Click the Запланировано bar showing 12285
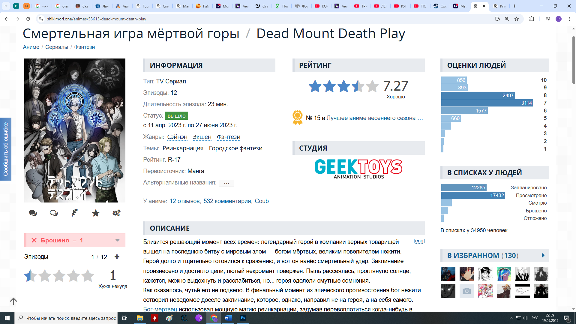 coord(463,187)
